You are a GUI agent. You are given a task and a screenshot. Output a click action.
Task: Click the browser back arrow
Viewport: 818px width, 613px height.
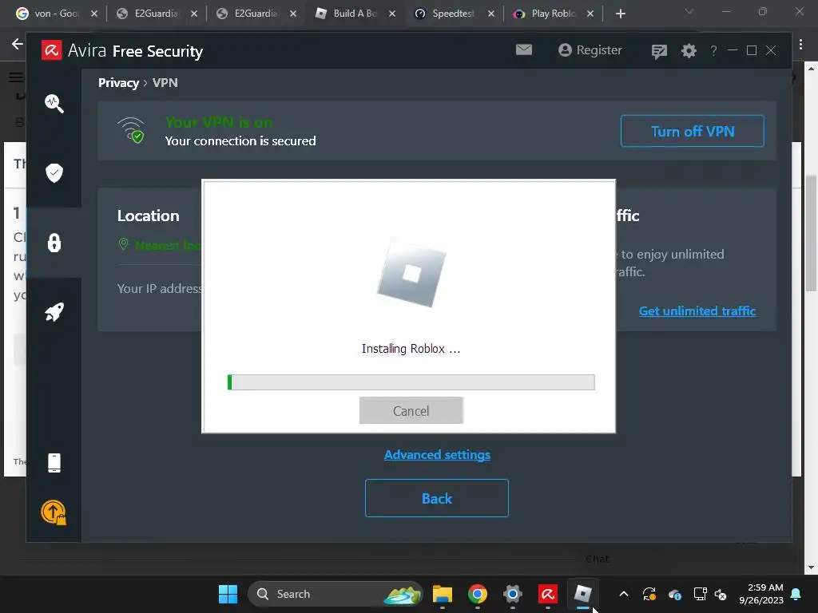17,44
